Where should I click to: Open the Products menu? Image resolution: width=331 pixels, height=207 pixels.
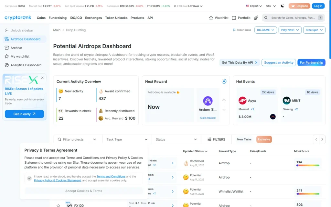(137, 18)
